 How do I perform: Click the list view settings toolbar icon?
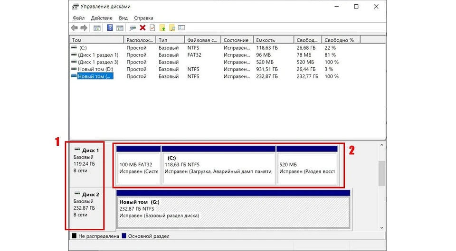(182, 28)
